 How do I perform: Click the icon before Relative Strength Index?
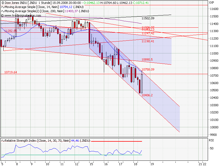pos(3,141)
